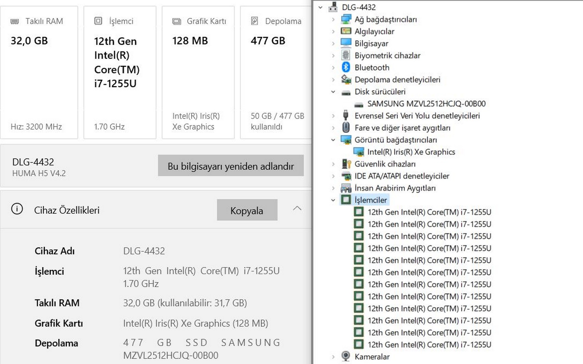Collapse the Cihaz Özellikleri section chevron
The image size is (583, 364).
(297, 208)
